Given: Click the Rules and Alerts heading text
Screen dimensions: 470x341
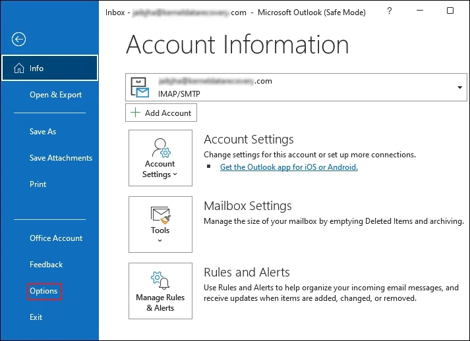Looking at the screenshot, I should point(247,272).
